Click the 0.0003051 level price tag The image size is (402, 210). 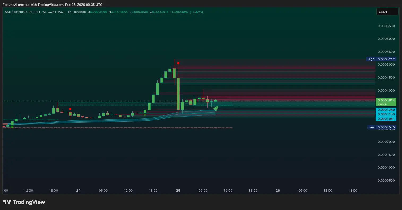386,119
